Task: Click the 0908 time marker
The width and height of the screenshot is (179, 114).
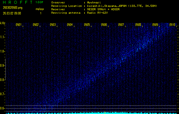Action: pyautogui.click(x=138, y=25)
